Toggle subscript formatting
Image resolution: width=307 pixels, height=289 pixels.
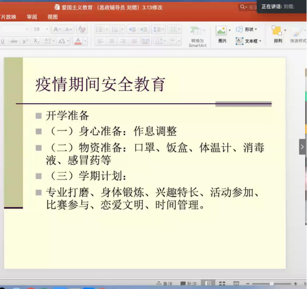tap(37, 41)
